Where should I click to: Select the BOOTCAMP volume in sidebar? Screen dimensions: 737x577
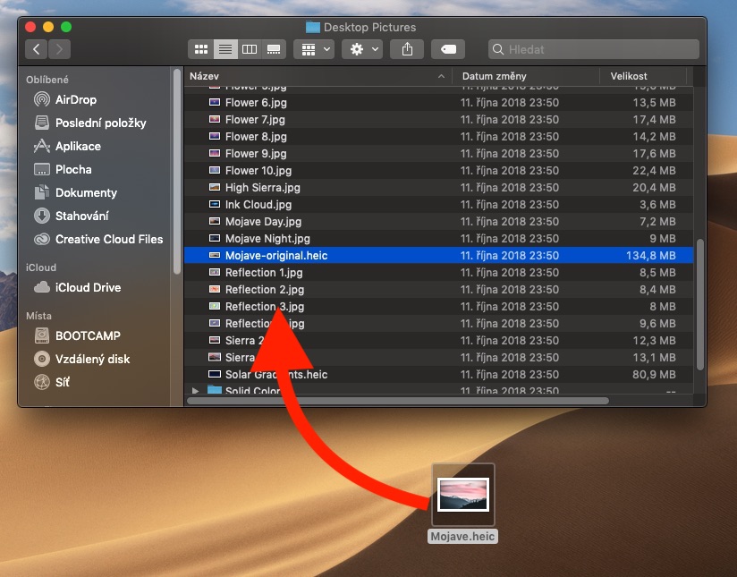(77, 335)
